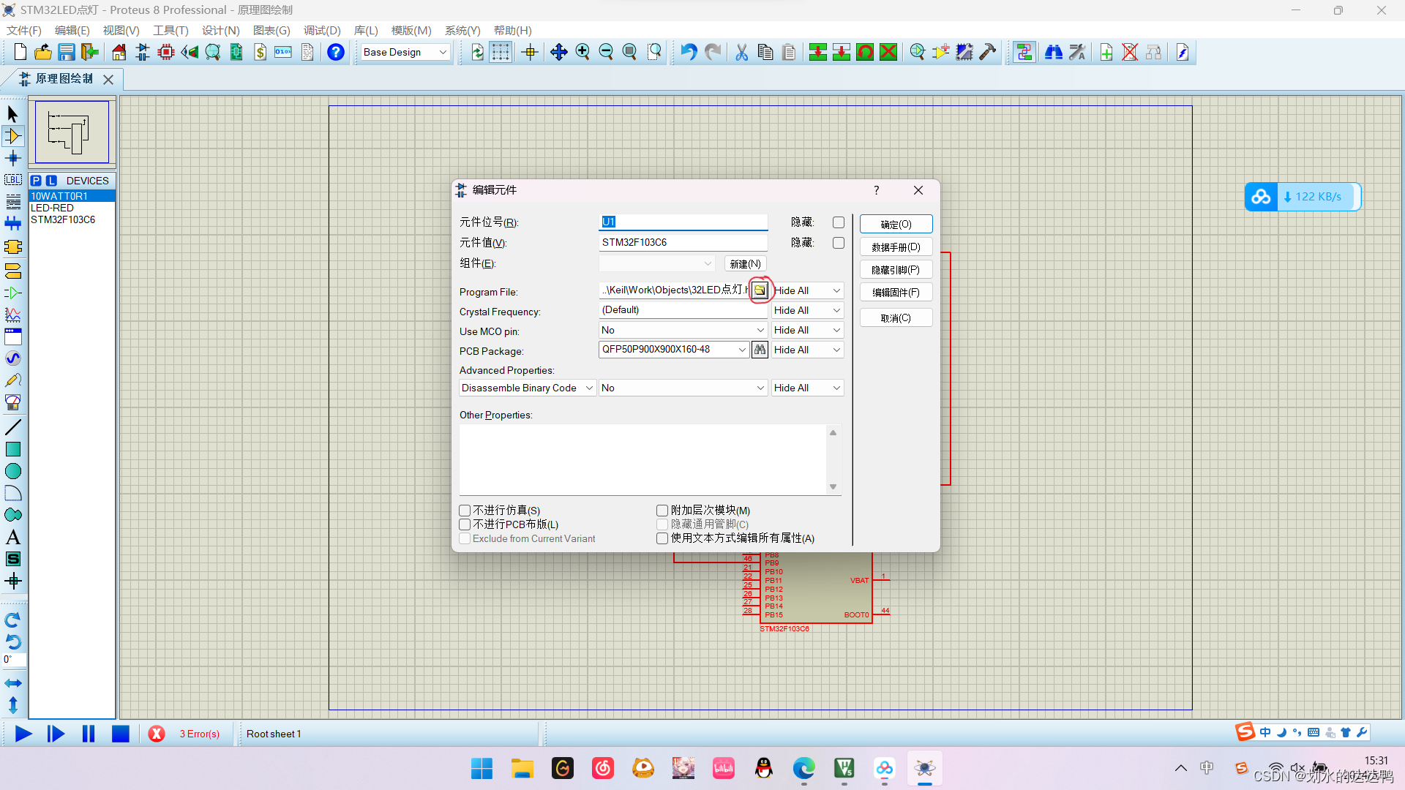
Task: Click the red error X status icon
Action: (x=157, y=734)
